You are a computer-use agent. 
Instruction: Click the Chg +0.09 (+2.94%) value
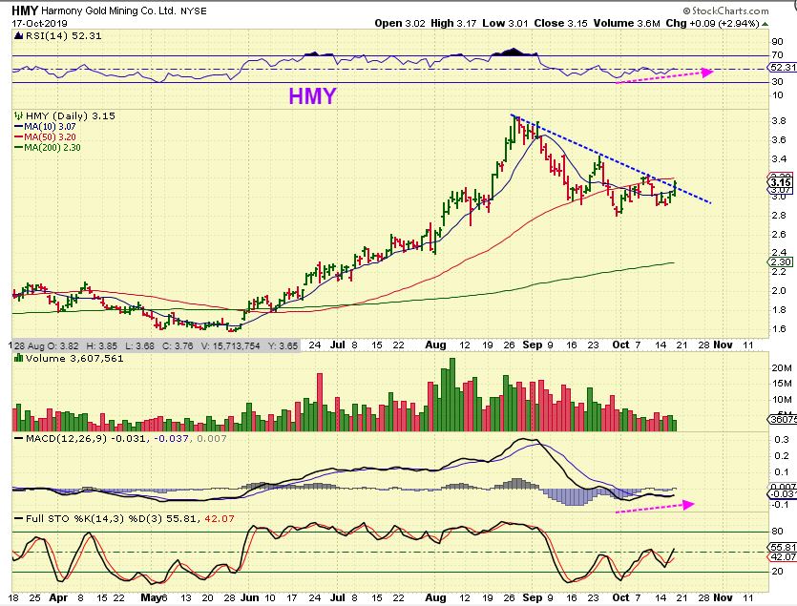click(x=712, y=24)
